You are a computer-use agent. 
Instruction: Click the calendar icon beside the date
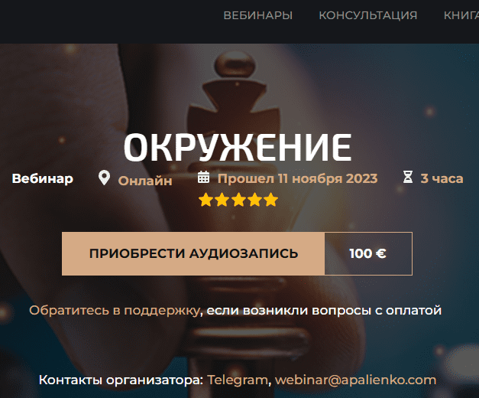[203, 178]
